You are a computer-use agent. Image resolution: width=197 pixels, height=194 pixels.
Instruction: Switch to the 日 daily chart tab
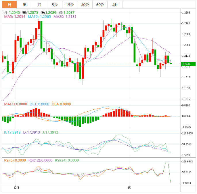[x=9, y=5]
